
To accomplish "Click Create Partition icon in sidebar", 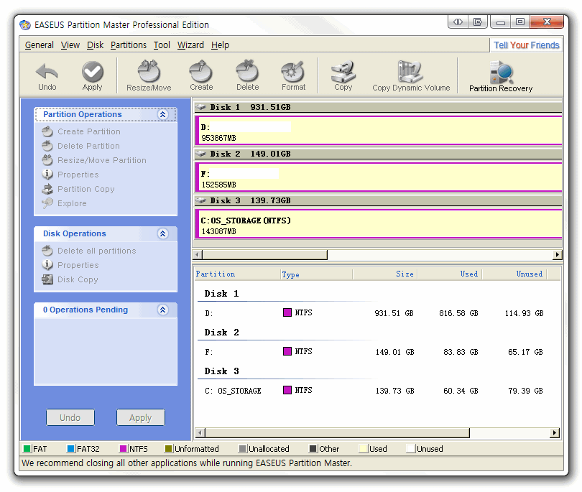I will click(x=47, y=131).
